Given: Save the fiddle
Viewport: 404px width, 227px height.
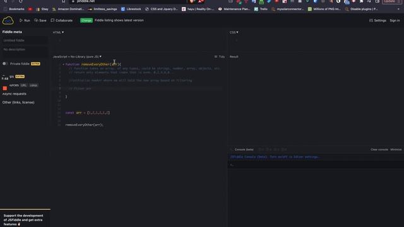Looking at the screenshot, I should [40, 20].
